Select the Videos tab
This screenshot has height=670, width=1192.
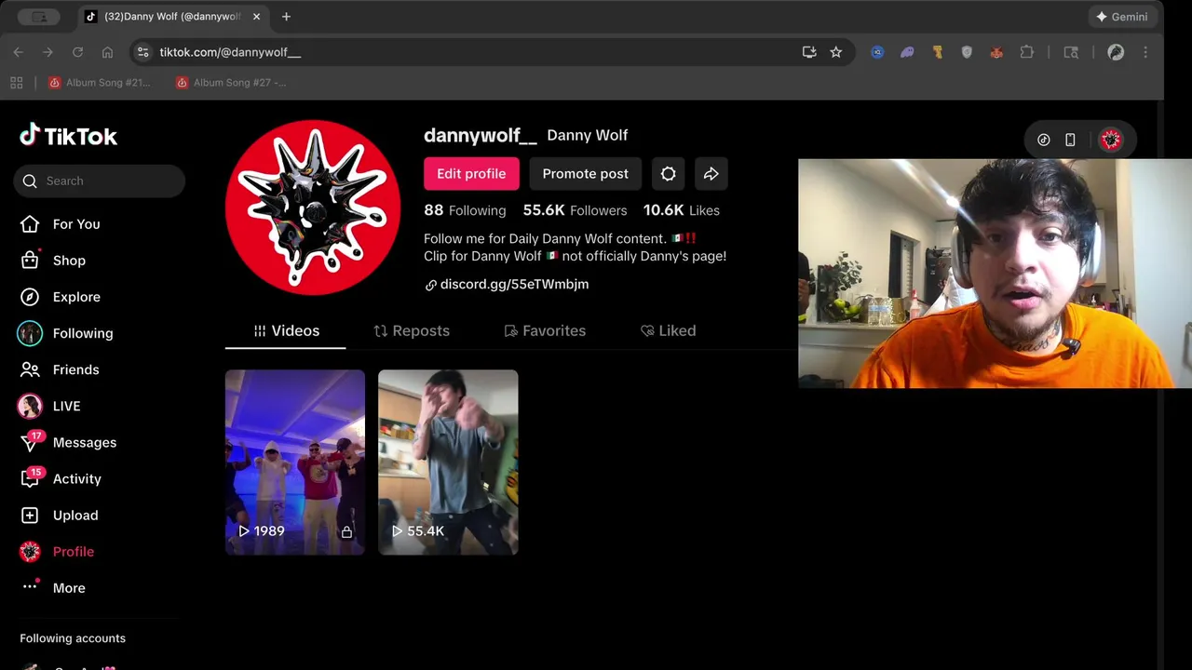pos(286,331)
